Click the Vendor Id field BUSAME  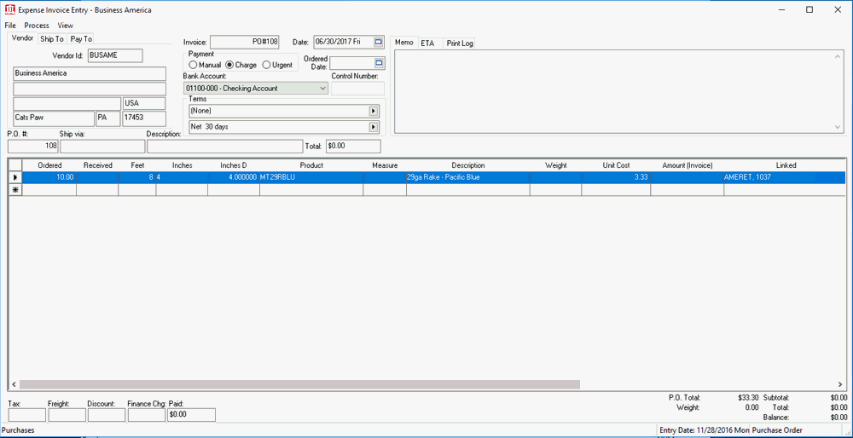point(115,55)
